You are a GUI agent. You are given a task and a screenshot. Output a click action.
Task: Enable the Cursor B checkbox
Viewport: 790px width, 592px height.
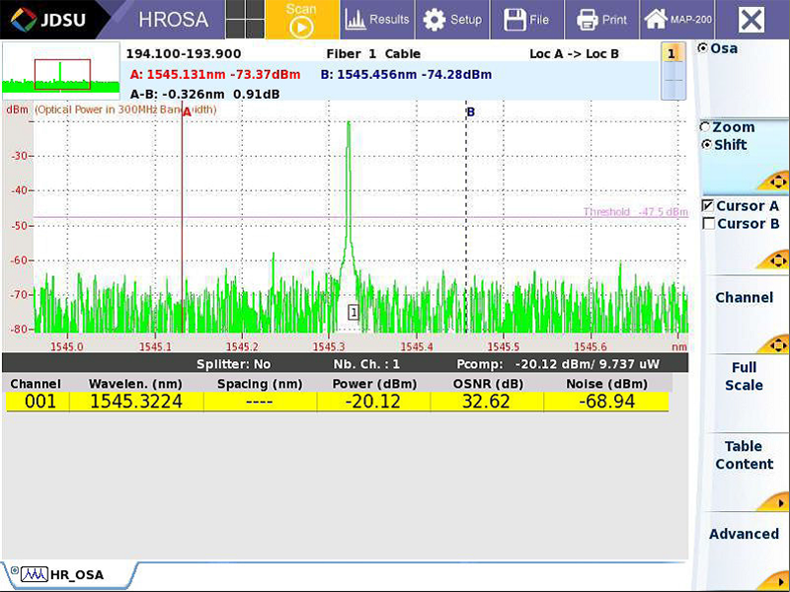pyautogui.click(x=708, y=224)
